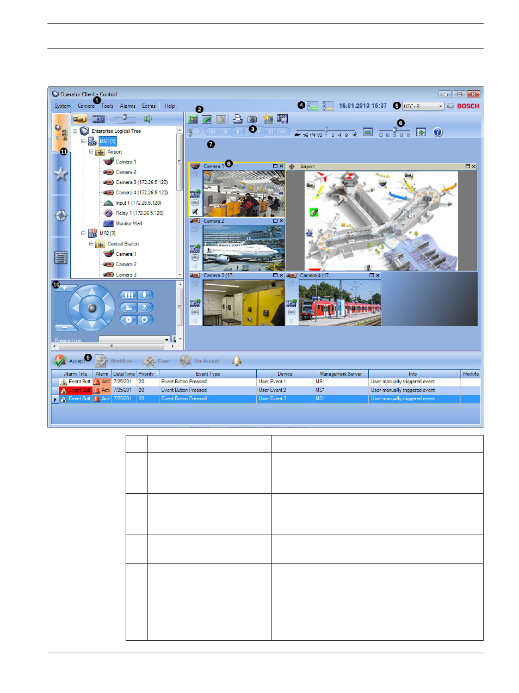Open the Favorites star sidebar tab

point(61,174)
